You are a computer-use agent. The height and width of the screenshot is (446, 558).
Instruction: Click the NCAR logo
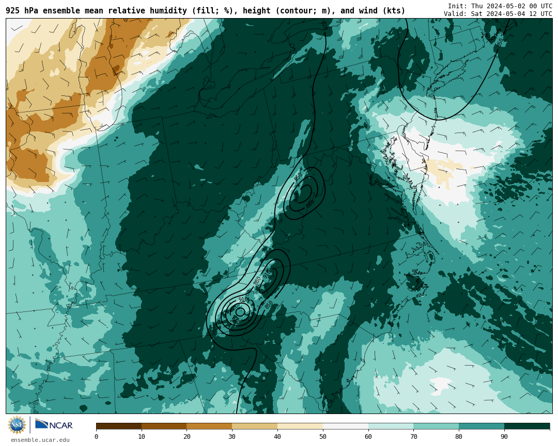(x=54, y=424)
